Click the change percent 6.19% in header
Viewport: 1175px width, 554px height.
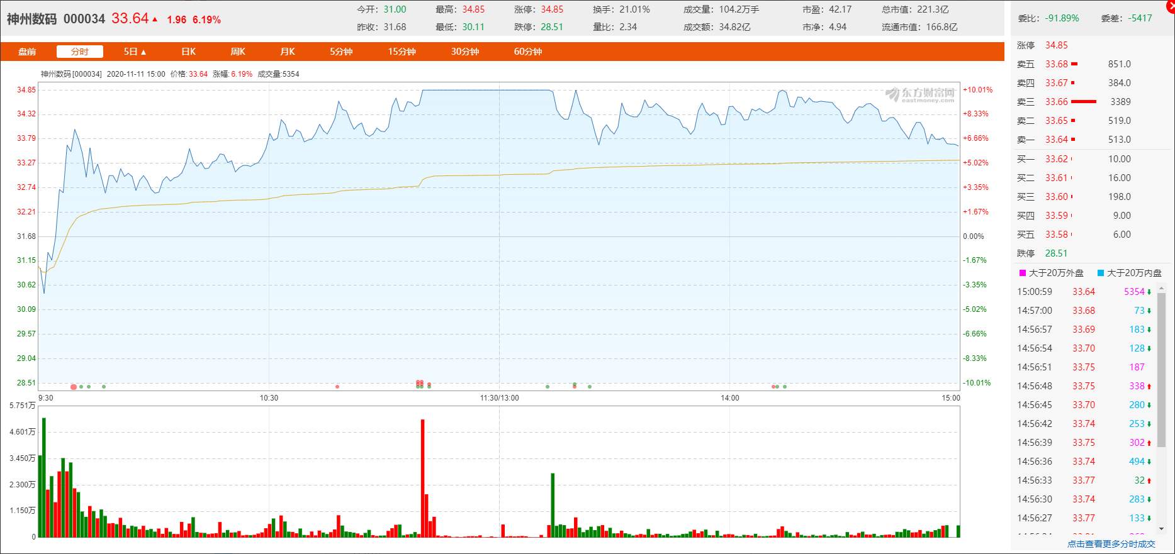tap(206, 20)
